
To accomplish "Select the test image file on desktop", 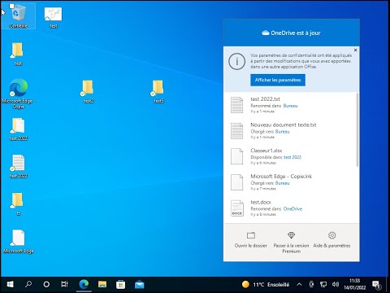I will [x=54, y=17].
